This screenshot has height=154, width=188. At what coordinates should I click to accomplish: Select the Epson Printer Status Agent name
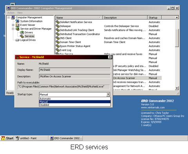tap(75, 46)
